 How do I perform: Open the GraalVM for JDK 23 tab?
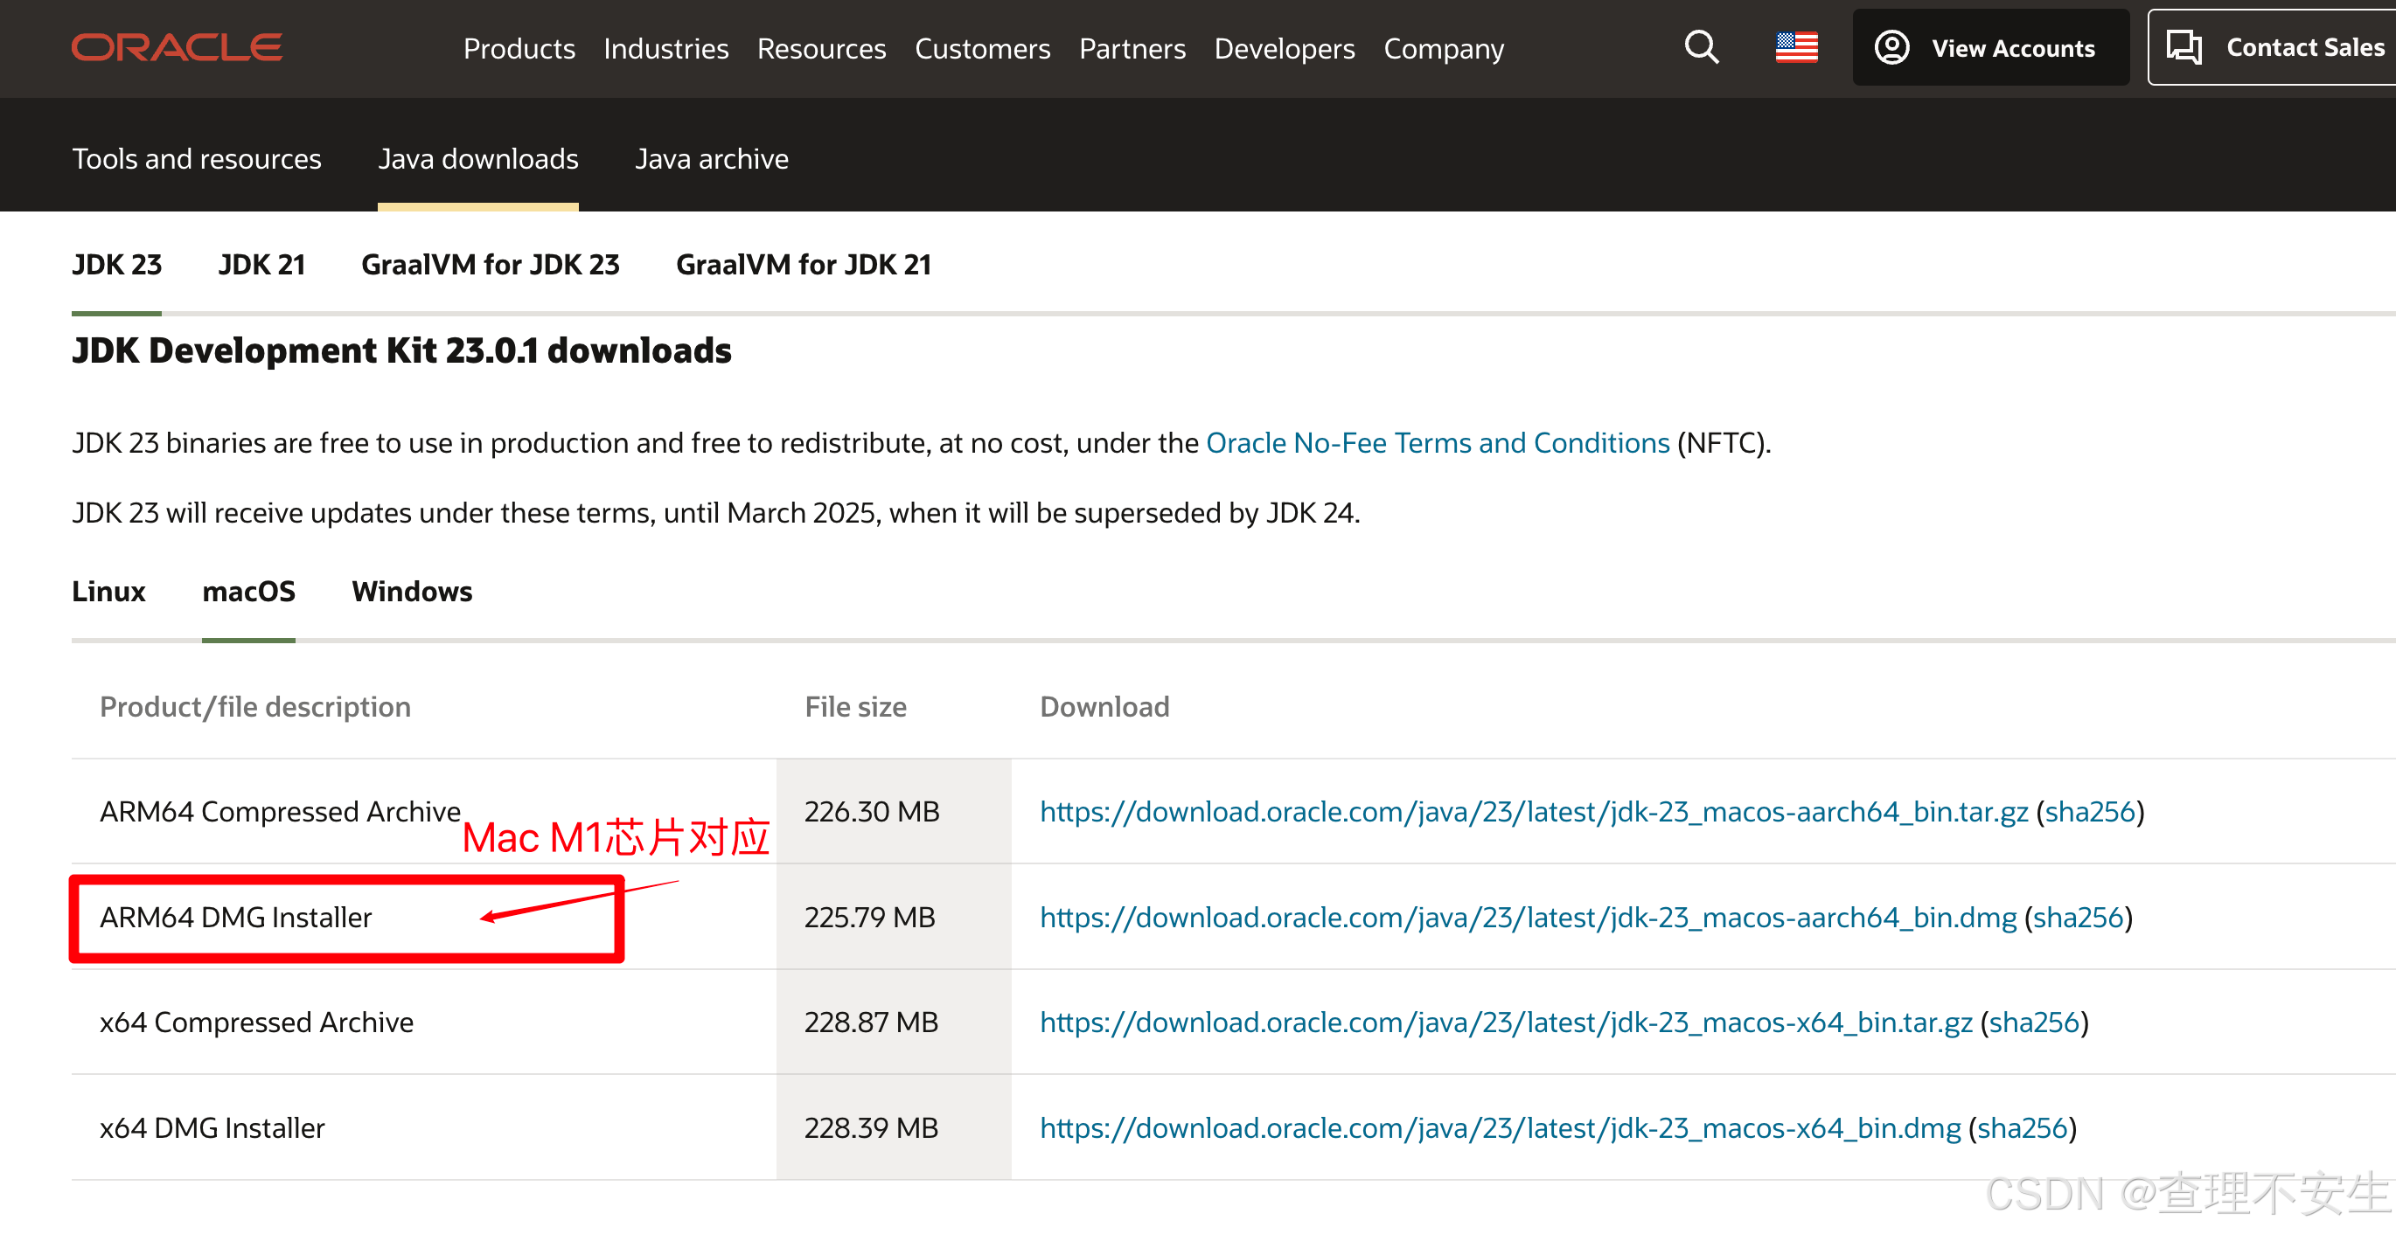[x=491, y=265]
